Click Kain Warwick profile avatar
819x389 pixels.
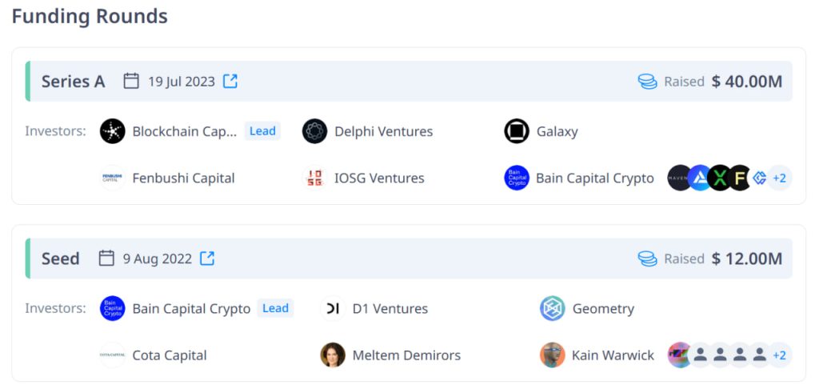pos(553,355)
